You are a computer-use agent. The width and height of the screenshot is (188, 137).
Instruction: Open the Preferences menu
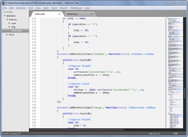(76, 8)
